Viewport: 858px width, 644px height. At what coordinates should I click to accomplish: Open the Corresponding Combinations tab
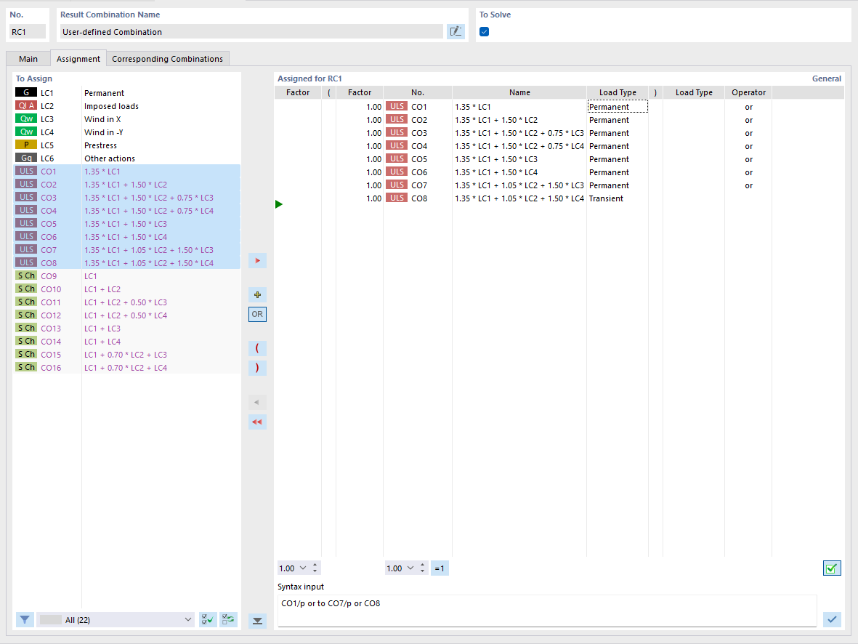point(167,58)
